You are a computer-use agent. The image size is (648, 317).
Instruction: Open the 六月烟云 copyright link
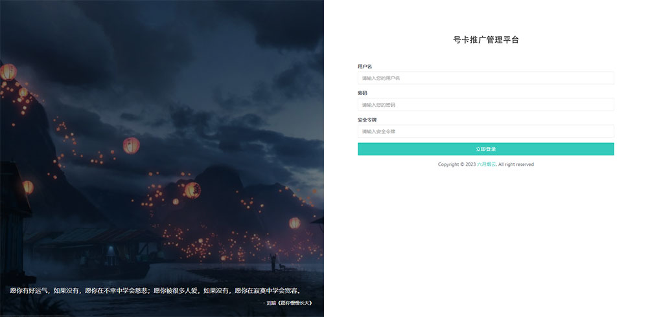(x=487, y=164)
